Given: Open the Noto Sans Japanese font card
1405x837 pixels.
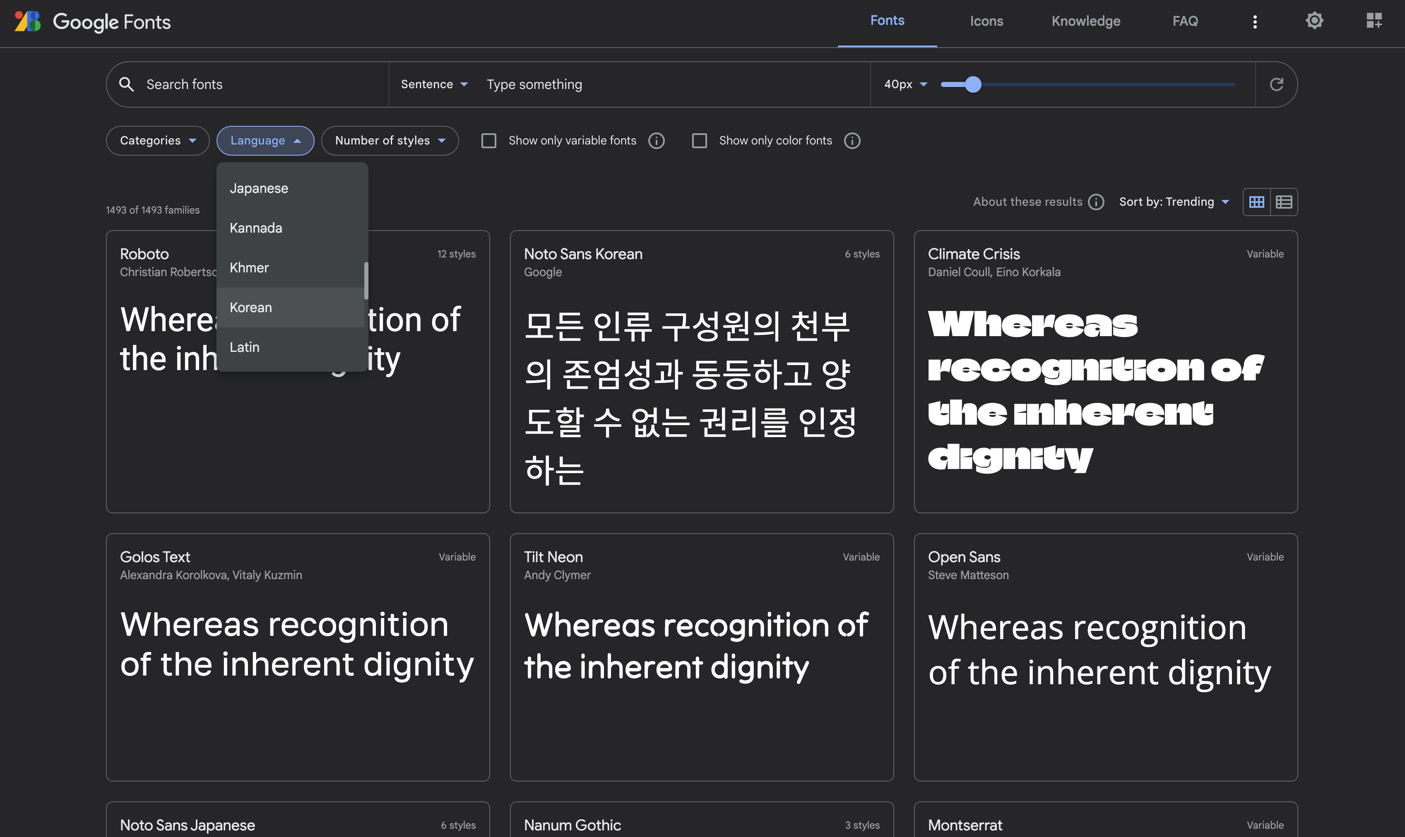Looking at the screenshot, I should 297,820.
